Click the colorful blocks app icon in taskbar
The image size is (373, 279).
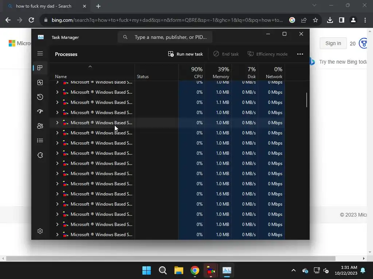coord(211,270)
